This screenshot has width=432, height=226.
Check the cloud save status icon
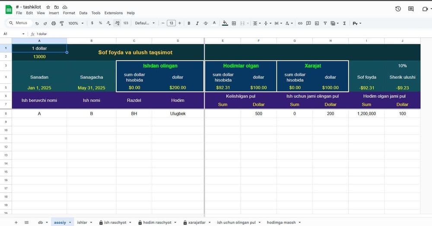pyautogui.click(x=65, y=7)
